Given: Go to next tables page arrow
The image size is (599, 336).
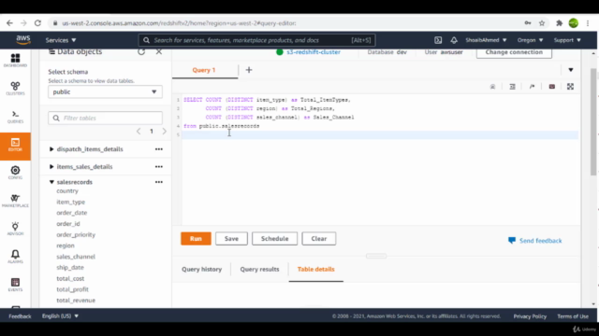Looking at the screenshot, I should tap(165, 131).
